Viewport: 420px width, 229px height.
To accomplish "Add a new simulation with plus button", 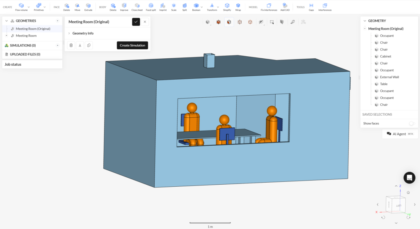I will coord(57,46).
